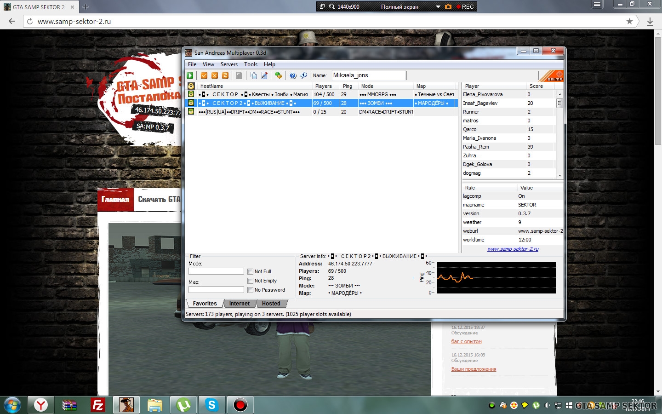Click the red screen recorder taskbar icon

[x=240, y=405]
